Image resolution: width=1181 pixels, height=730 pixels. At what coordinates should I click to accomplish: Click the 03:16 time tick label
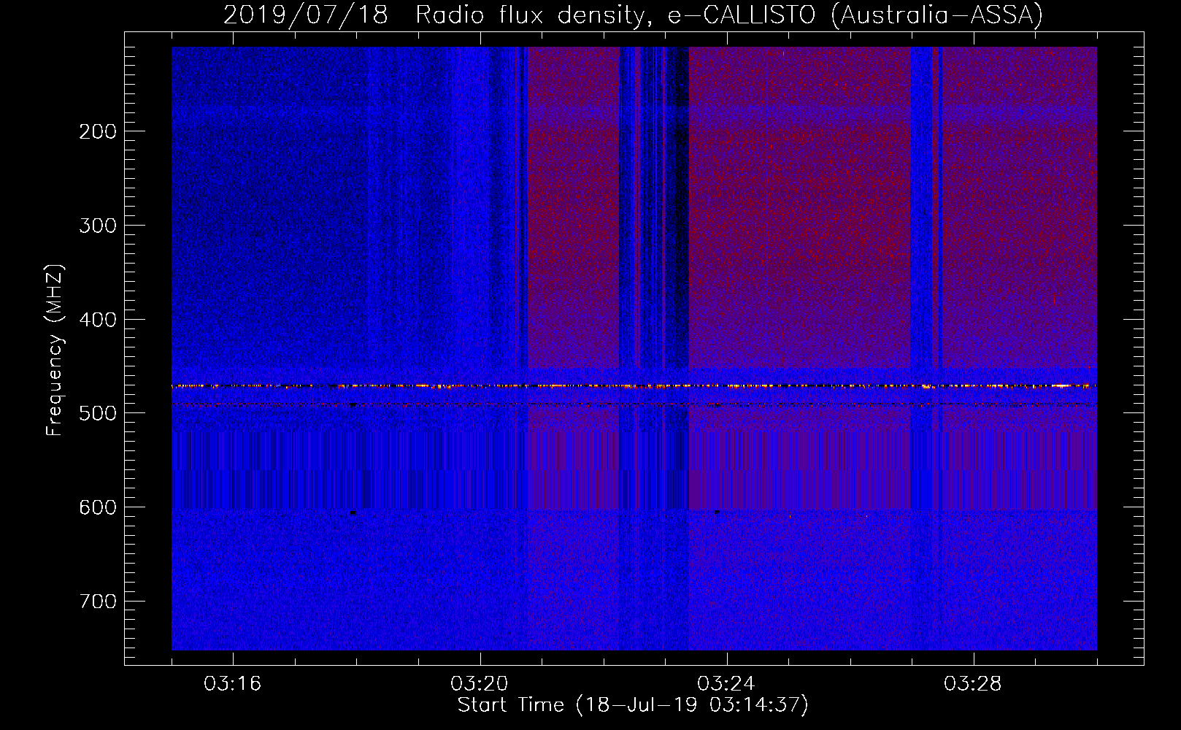pyautogui.click(x=233, y=684)
